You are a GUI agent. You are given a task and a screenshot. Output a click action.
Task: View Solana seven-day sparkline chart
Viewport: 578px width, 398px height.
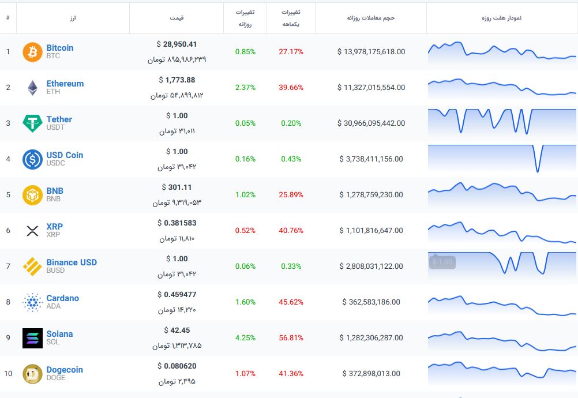tap(502, 341)
